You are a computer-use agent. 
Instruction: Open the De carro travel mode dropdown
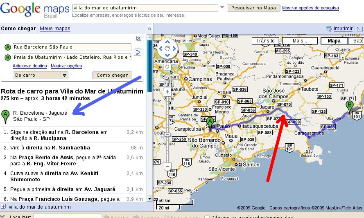coord(41,75)
